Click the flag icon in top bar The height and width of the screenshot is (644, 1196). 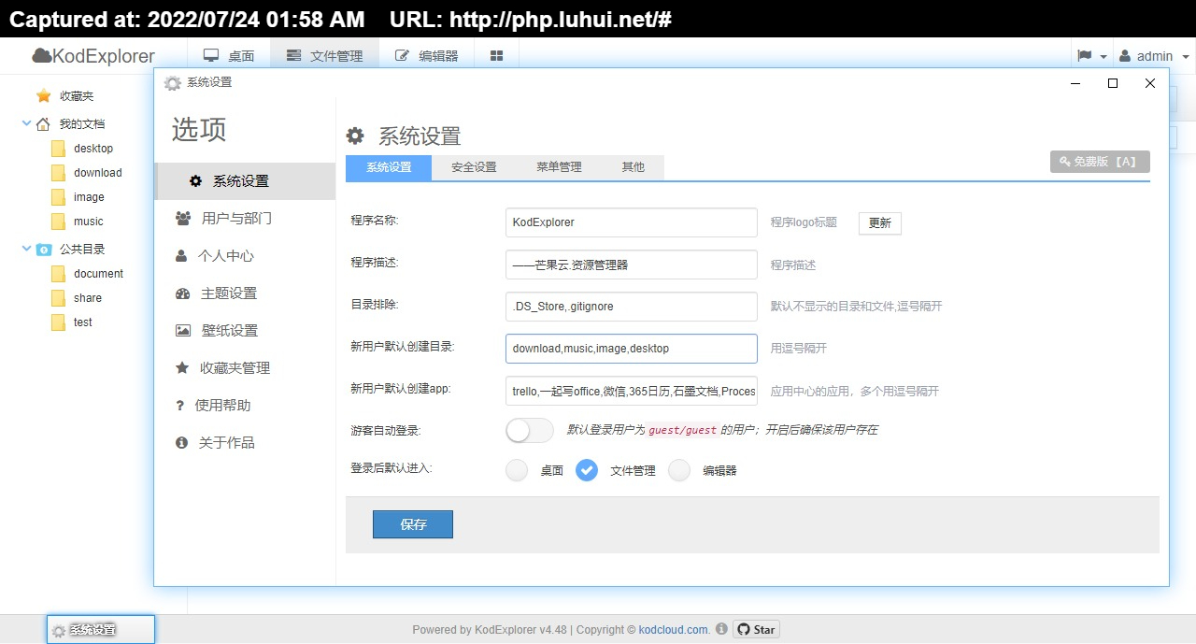click(x=1085, y=56)
